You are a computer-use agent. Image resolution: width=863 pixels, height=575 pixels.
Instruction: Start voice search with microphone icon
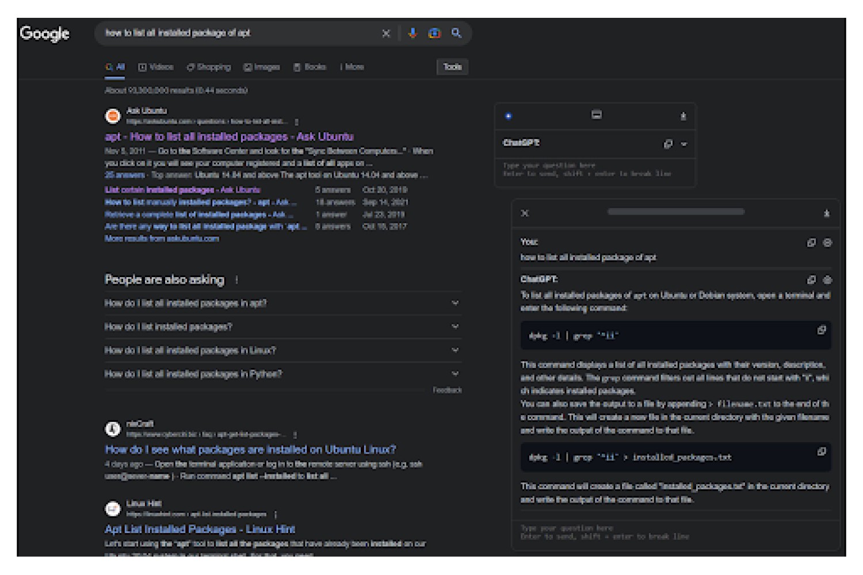coord(412,33)
